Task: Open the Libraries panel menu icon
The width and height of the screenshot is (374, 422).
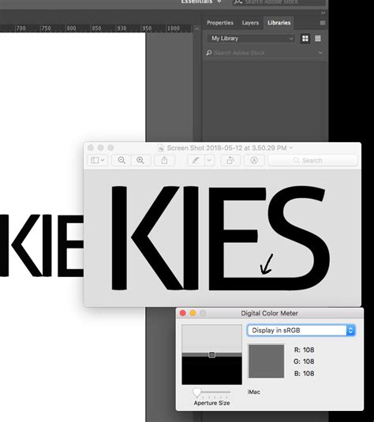Action: point(323,23)
